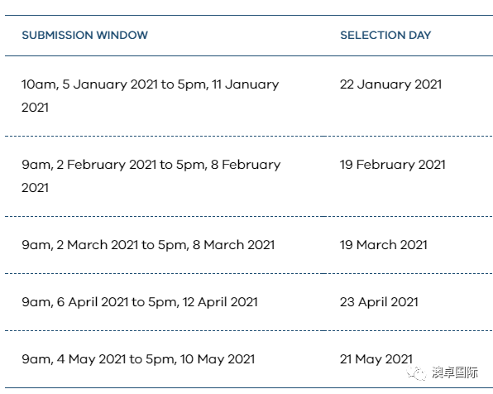
Task: Click the 21 May 2021 selection day
Action: pos(376,359)
